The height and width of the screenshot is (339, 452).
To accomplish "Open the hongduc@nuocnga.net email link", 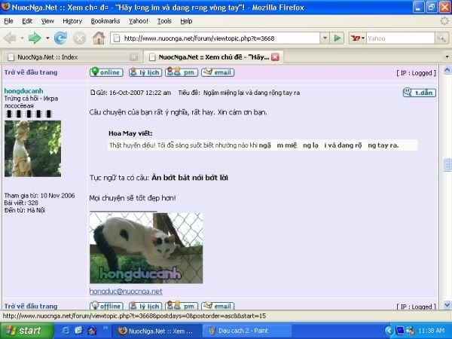I will click(x=126, y=291).
